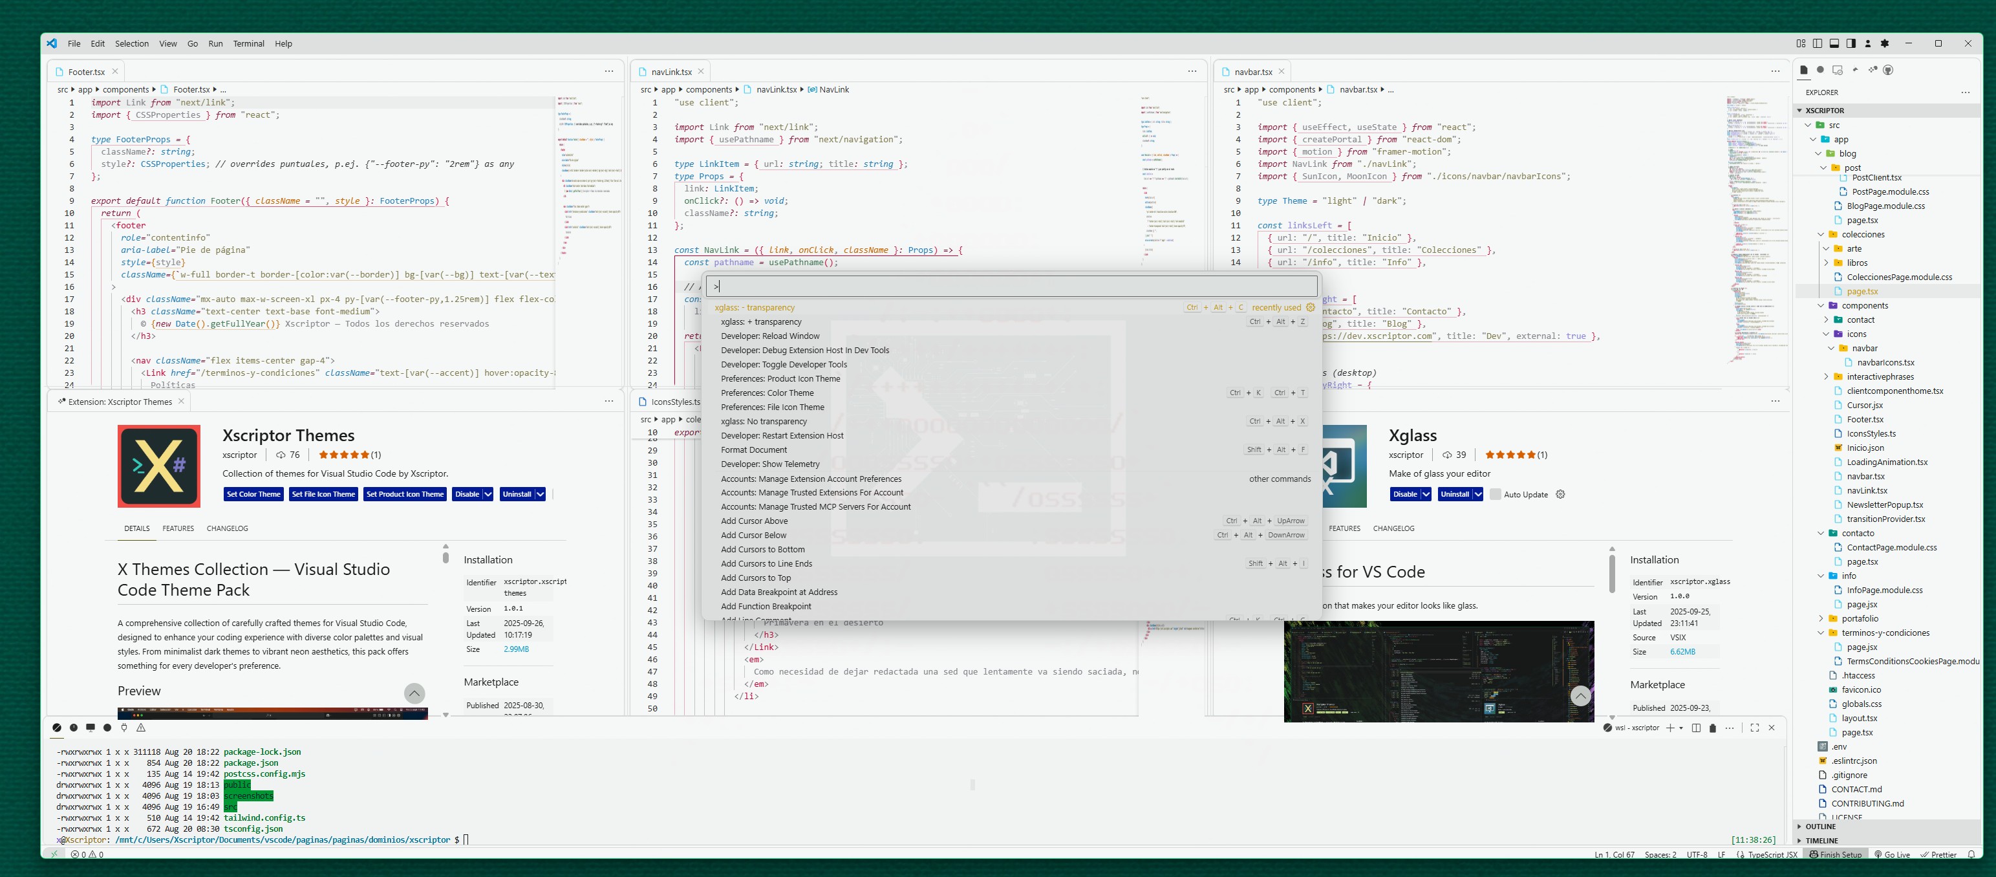Toggle the bottom panel visibility
The image size is (1996, 877).
pyautogui.click(x=1834, y=43)
